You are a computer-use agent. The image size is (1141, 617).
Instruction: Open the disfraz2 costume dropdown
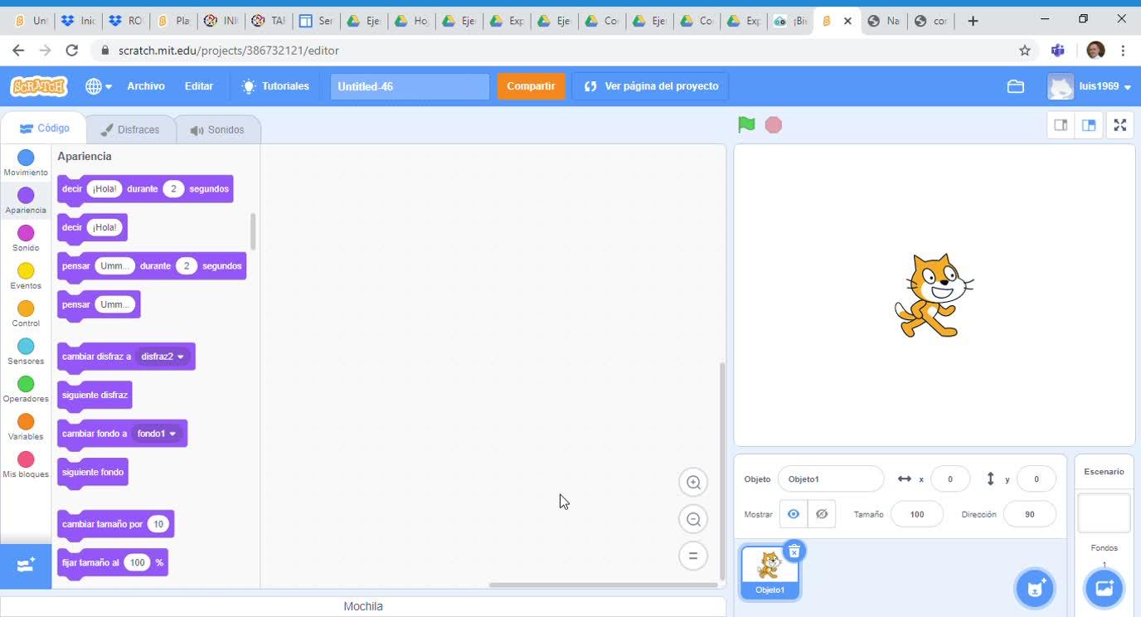pyautogui.click(x=163, y=357)
